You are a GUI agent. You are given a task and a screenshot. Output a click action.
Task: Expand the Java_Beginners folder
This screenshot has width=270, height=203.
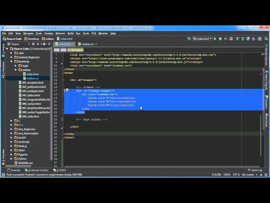tap(11, 129)
